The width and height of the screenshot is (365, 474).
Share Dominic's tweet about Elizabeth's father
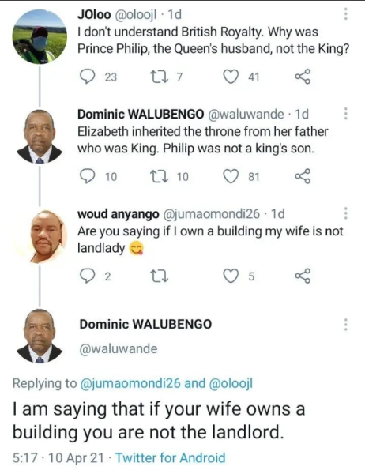(x=303, y=176)
